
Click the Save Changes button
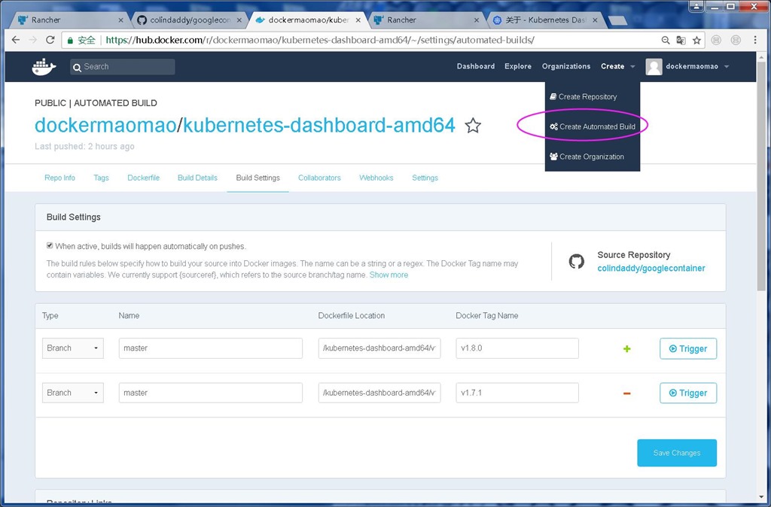point(677,453)
